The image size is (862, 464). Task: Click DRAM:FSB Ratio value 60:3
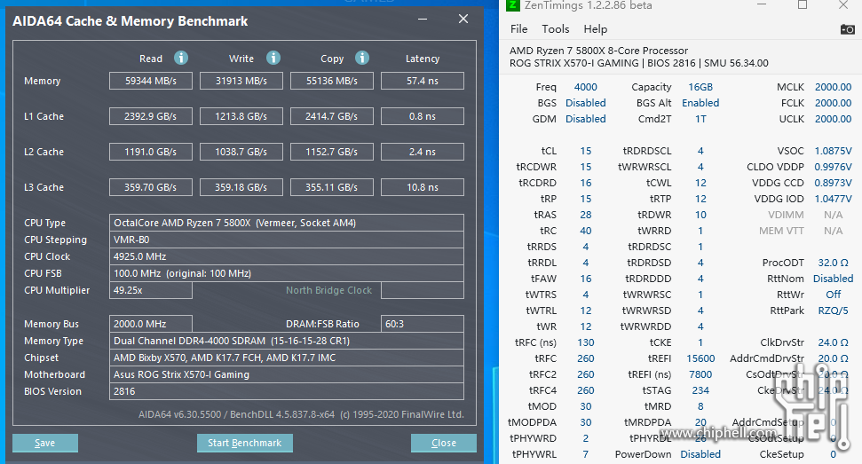click(x=423, y=324)
